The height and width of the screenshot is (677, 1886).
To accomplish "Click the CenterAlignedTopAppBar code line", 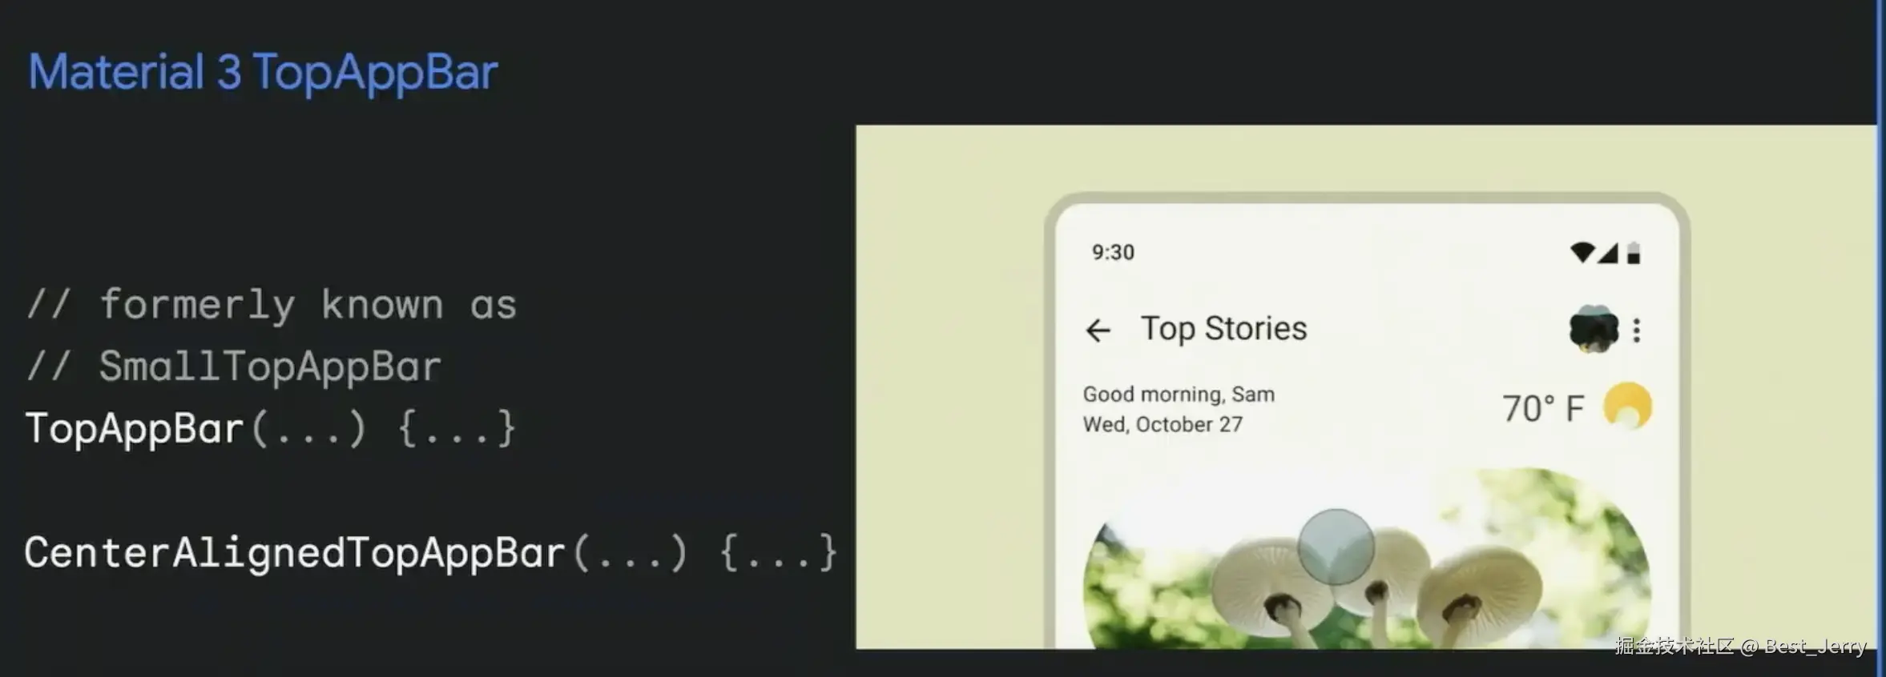I will (x=431, y=553).
